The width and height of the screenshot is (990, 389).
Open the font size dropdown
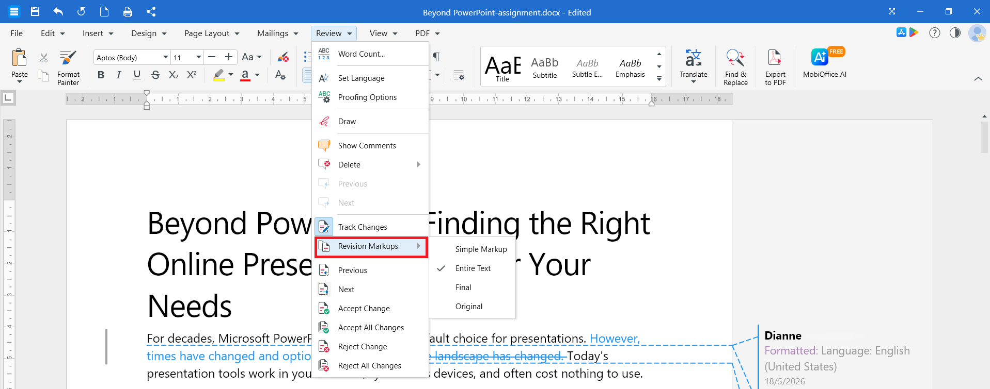pos(198,57)
